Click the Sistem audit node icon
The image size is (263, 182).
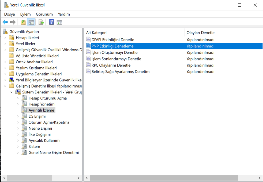coord(24,146)
